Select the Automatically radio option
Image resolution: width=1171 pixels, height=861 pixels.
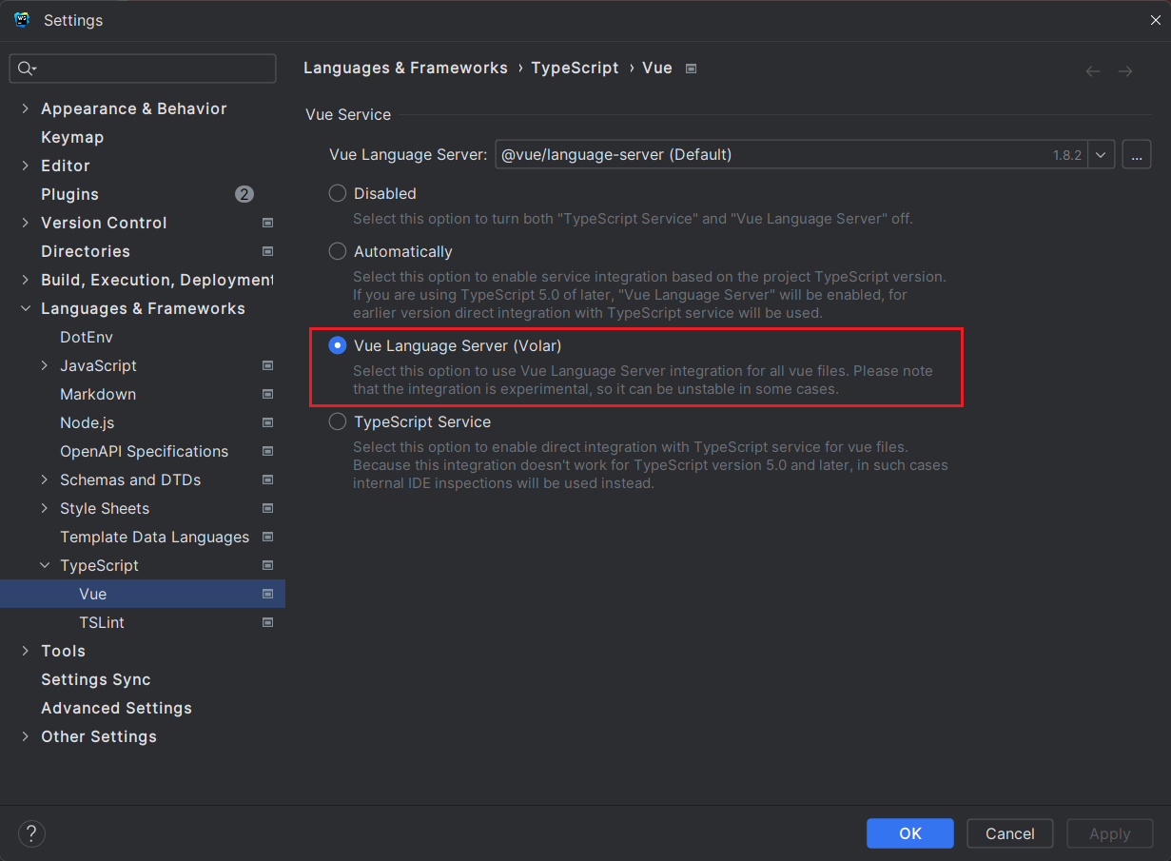click(338, 251)
